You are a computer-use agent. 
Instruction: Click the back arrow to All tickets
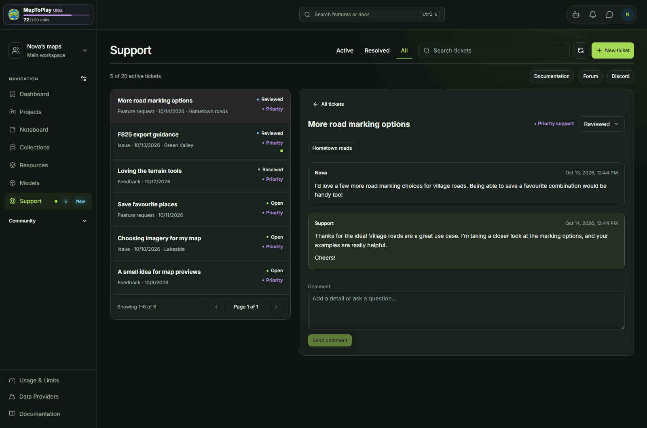pos(328,104)
